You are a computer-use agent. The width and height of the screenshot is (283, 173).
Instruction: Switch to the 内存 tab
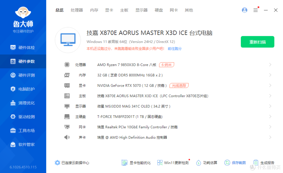coord(94,10)
